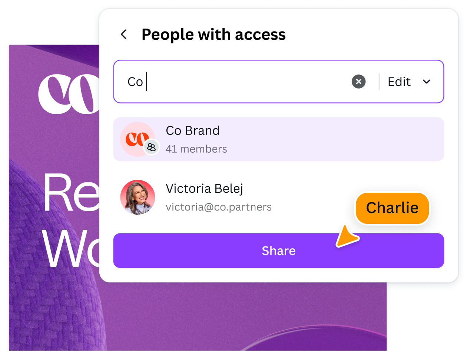Go back using the left chevron arrow

(124, 34)
